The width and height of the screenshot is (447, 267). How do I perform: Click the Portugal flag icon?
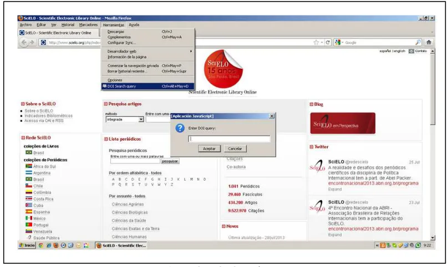29,224
